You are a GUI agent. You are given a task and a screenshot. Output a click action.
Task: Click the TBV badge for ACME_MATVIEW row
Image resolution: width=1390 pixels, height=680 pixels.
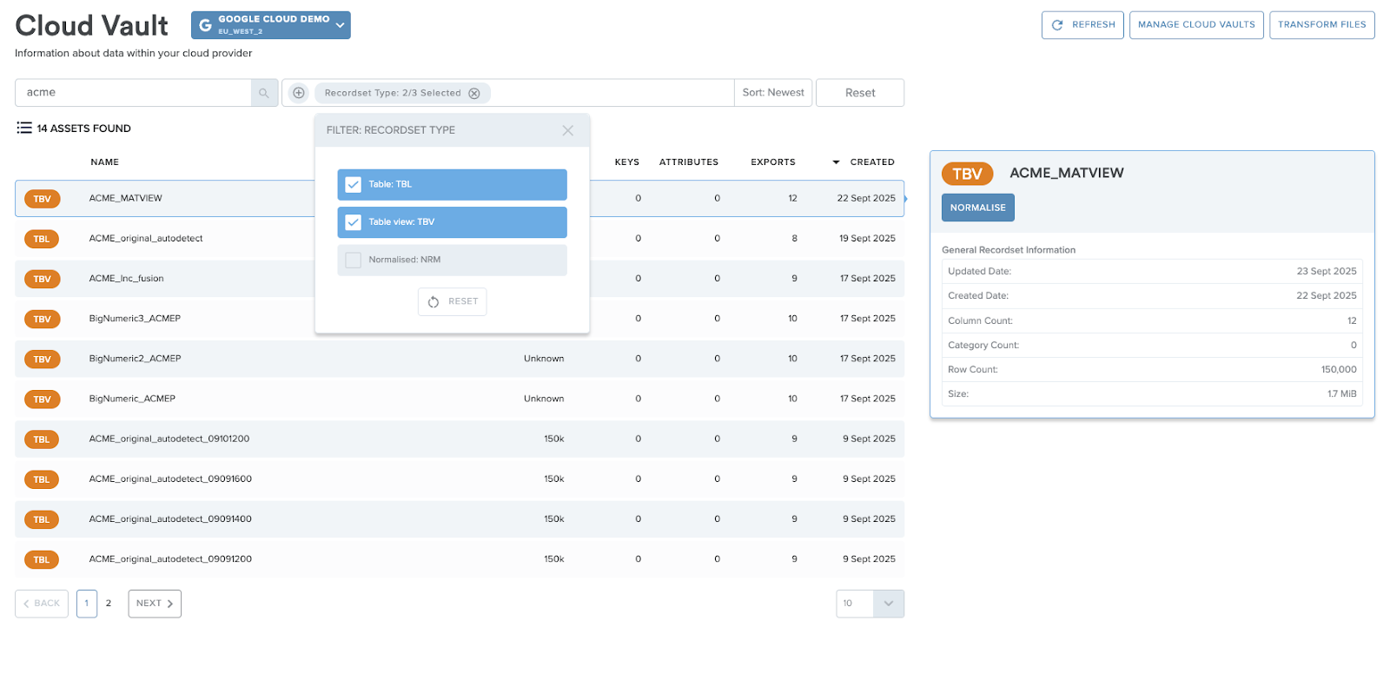click(42, 199)
